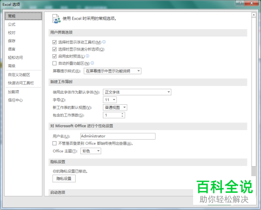Open the 字号 size dropdown showing 11
Image resolution: width=261 pixels, height=210 pixels.
tap(110, 100)
